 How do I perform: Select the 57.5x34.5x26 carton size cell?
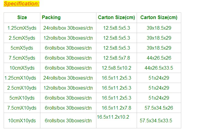(x=159, y=108)
